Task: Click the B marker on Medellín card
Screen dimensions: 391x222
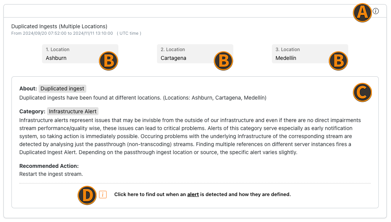Action: tap(338, 61)
